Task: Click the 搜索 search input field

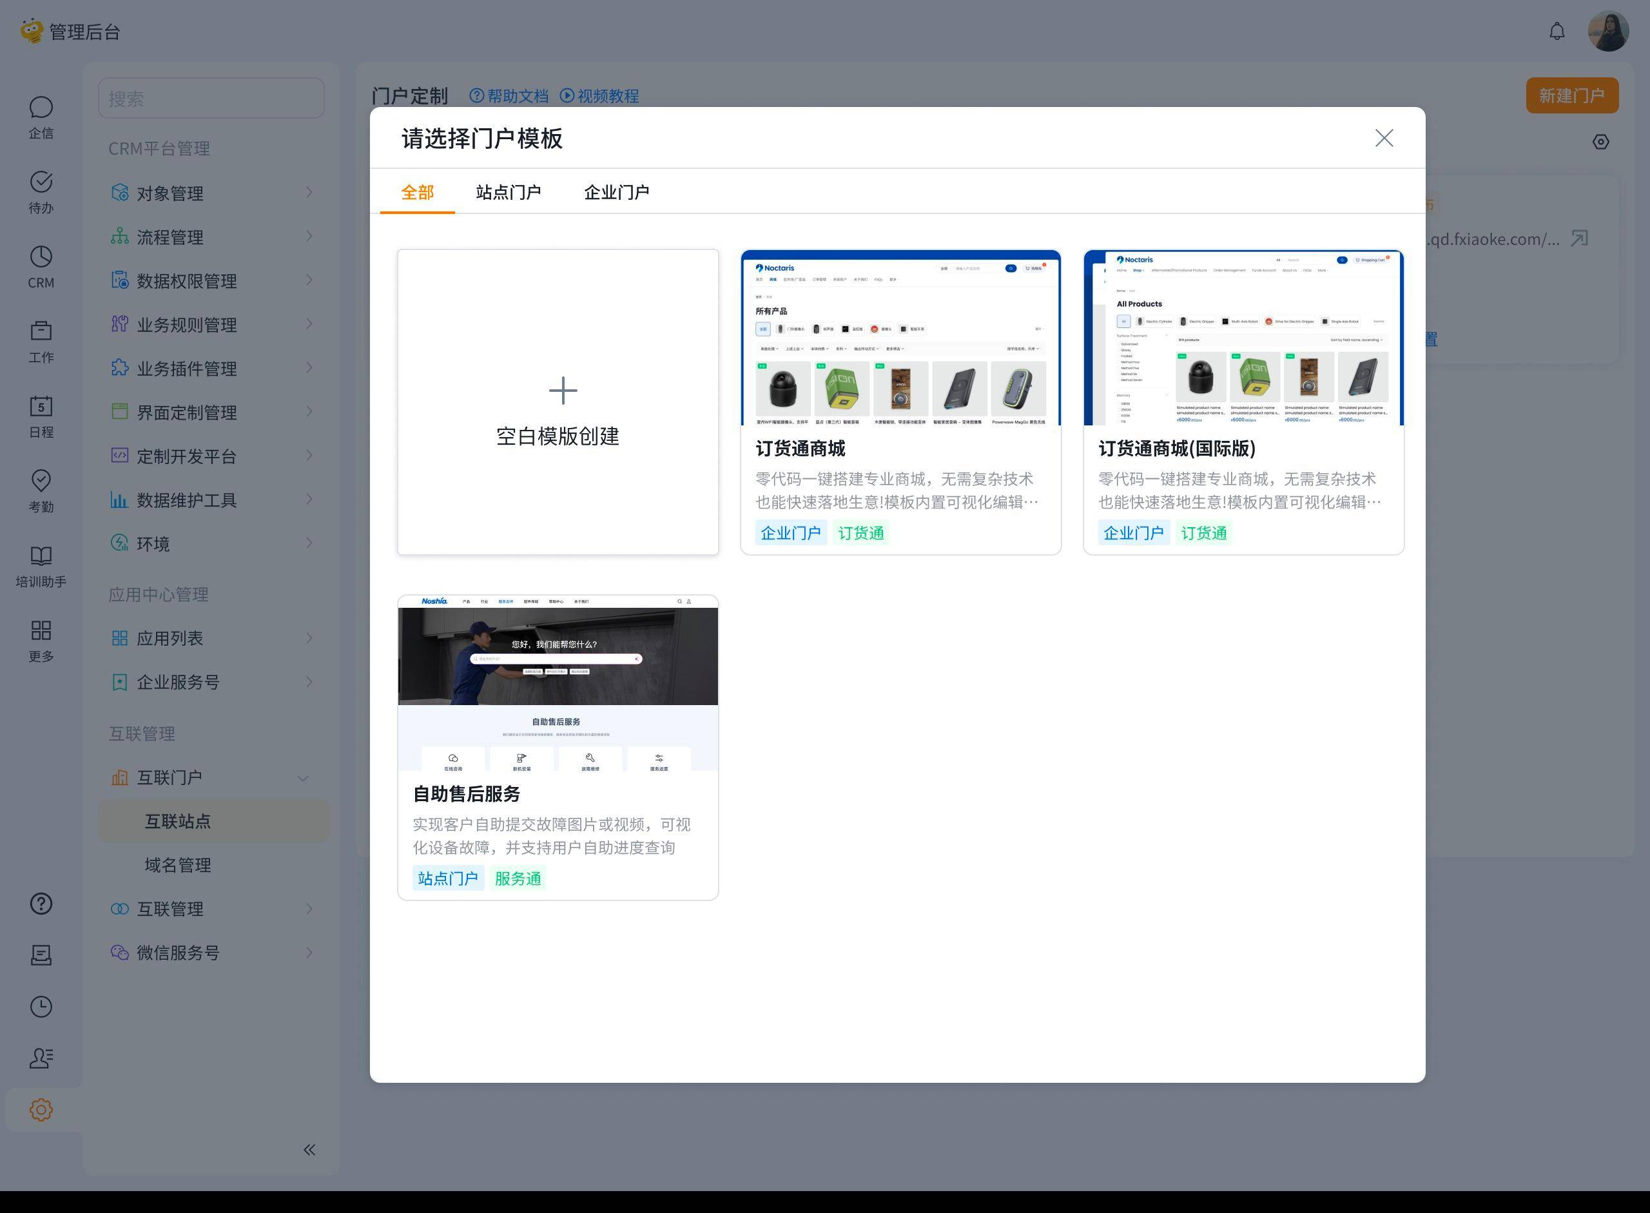Action: pos(211,99)
